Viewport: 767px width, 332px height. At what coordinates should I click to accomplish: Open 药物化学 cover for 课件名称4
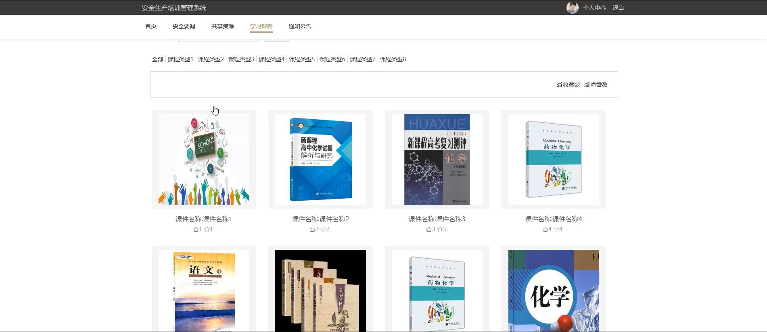[x=554, y=159]
